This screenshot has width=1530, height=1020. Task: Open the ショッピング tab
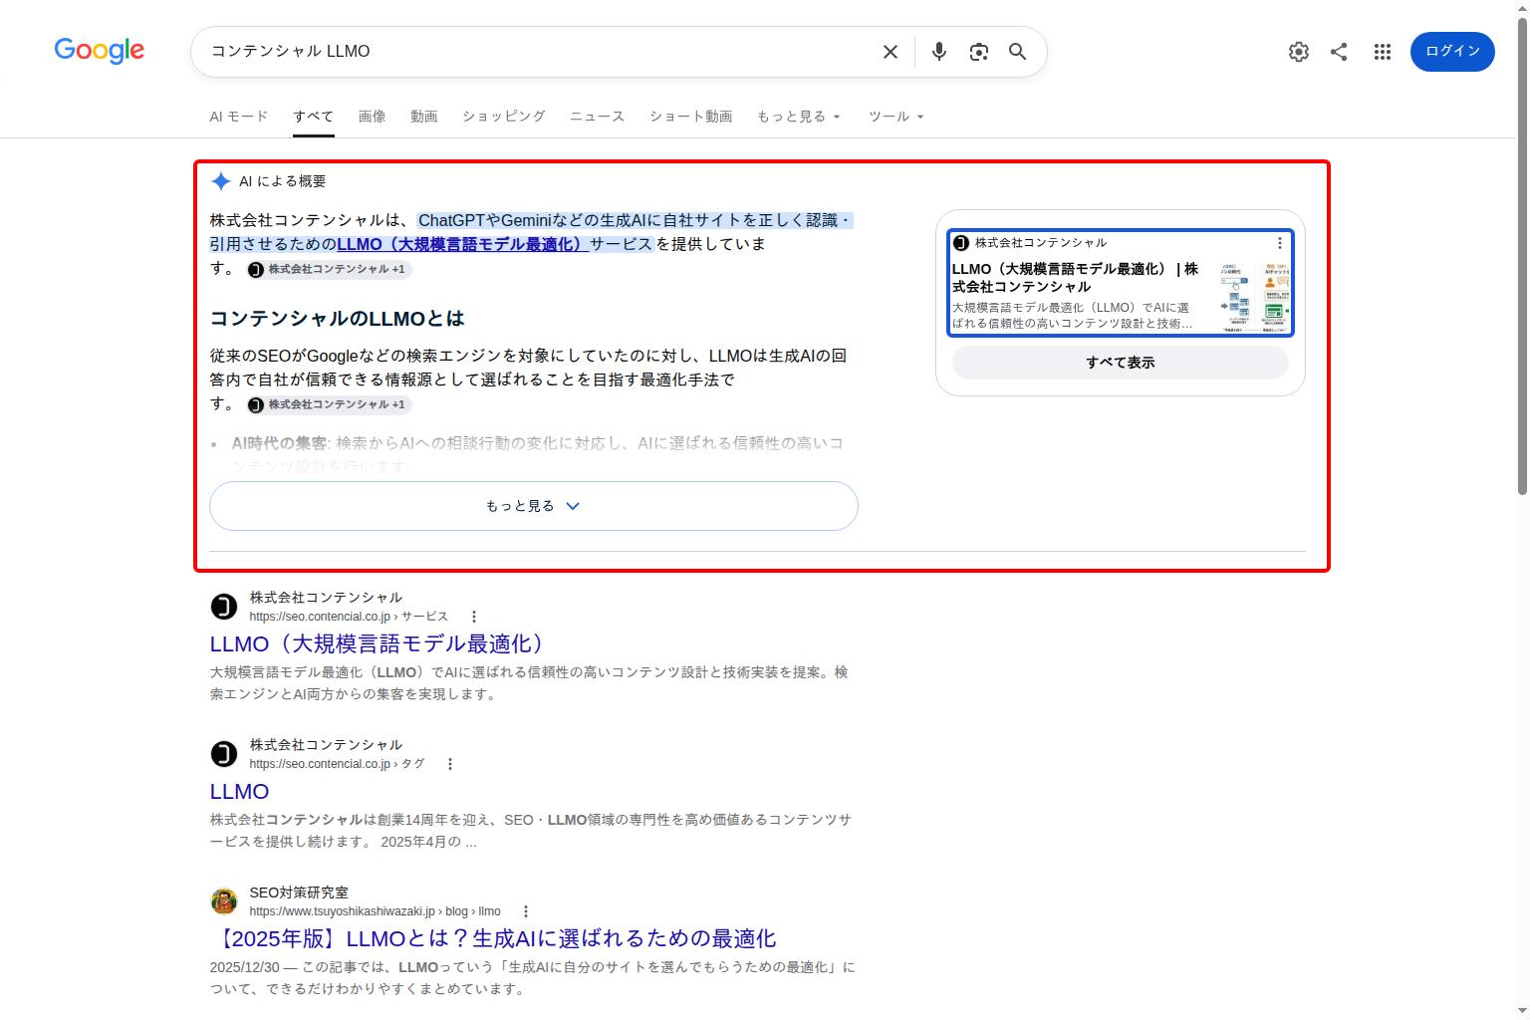(x=504, y=117)
